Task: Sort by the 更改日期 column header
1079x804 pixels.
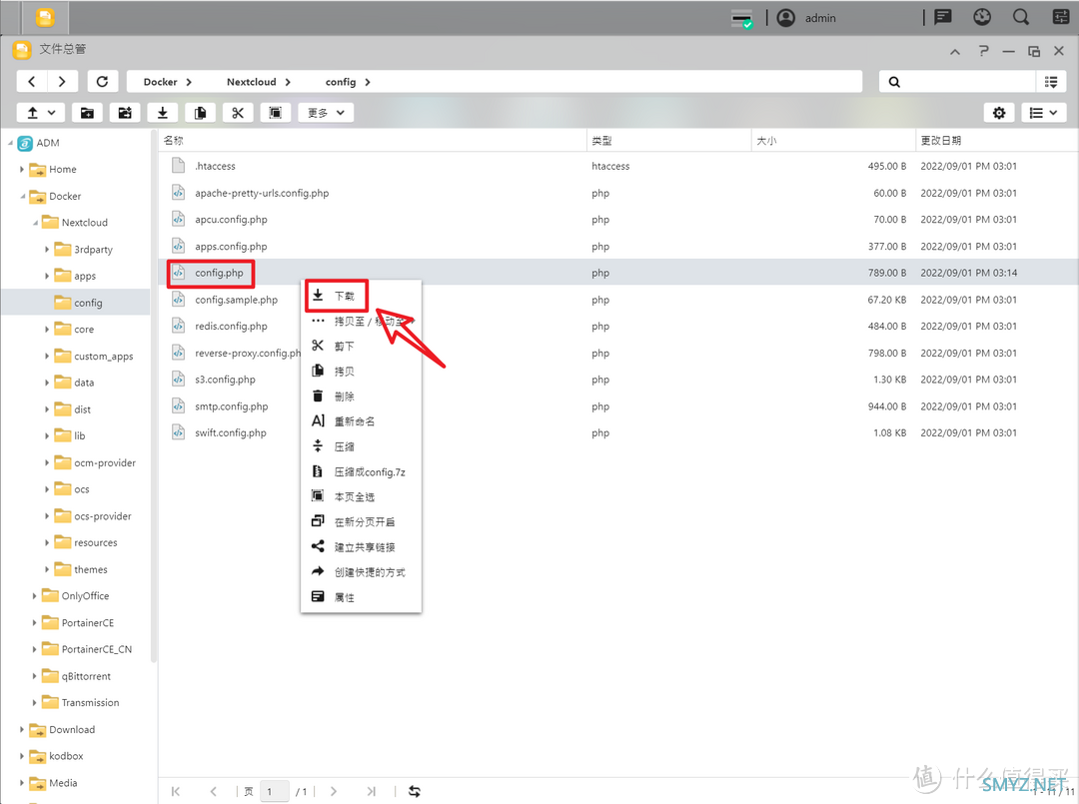Action: tap(996, 140)
